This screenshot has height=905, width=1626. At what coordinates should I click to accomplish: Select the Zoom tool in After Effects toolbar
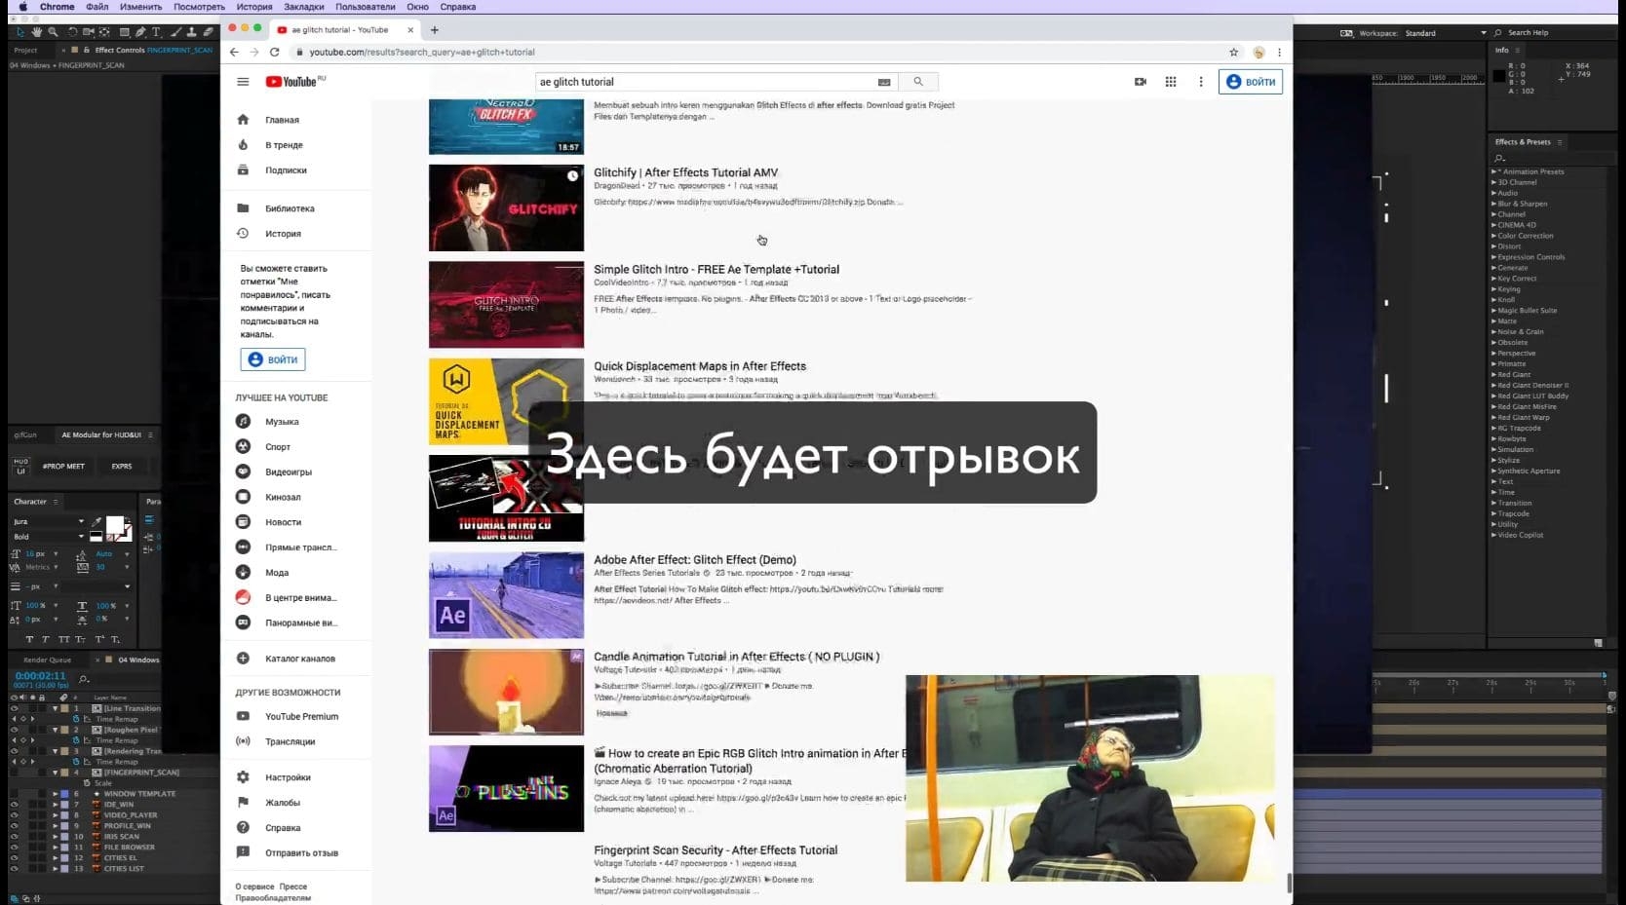click(53, 32)
